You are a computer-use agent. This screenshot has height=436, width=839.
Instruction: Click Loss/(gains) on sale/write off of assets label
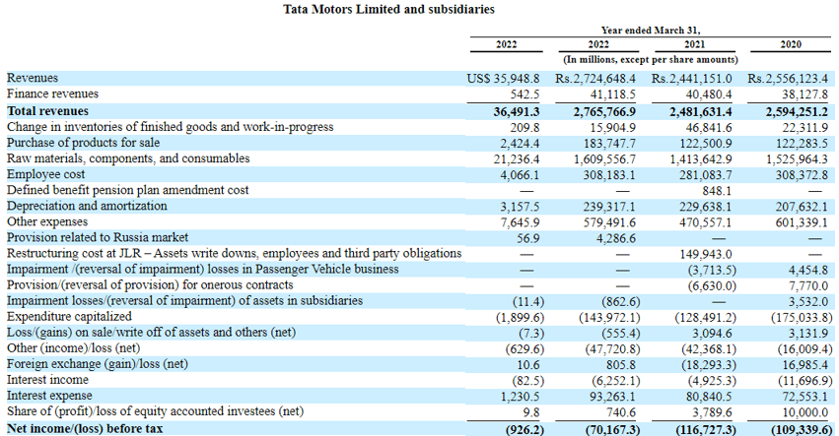click(x=151, y=332)
